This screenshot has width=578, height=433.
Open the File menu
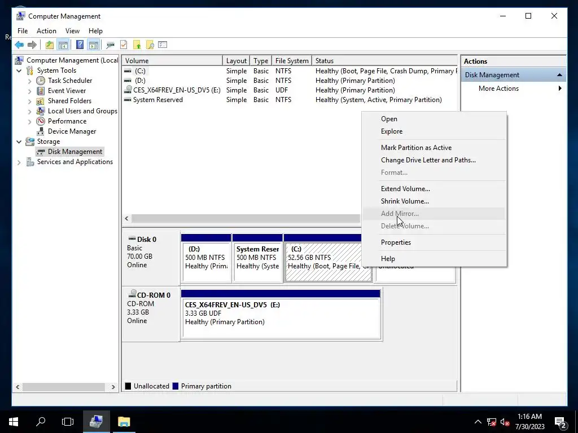tap(23, 31)
